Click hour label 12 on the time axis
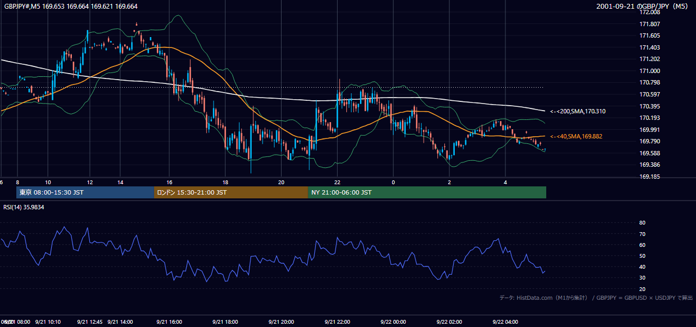 point(89,182)
